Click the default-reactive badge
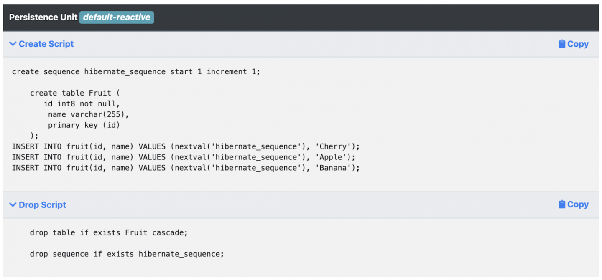 point(117,18)
